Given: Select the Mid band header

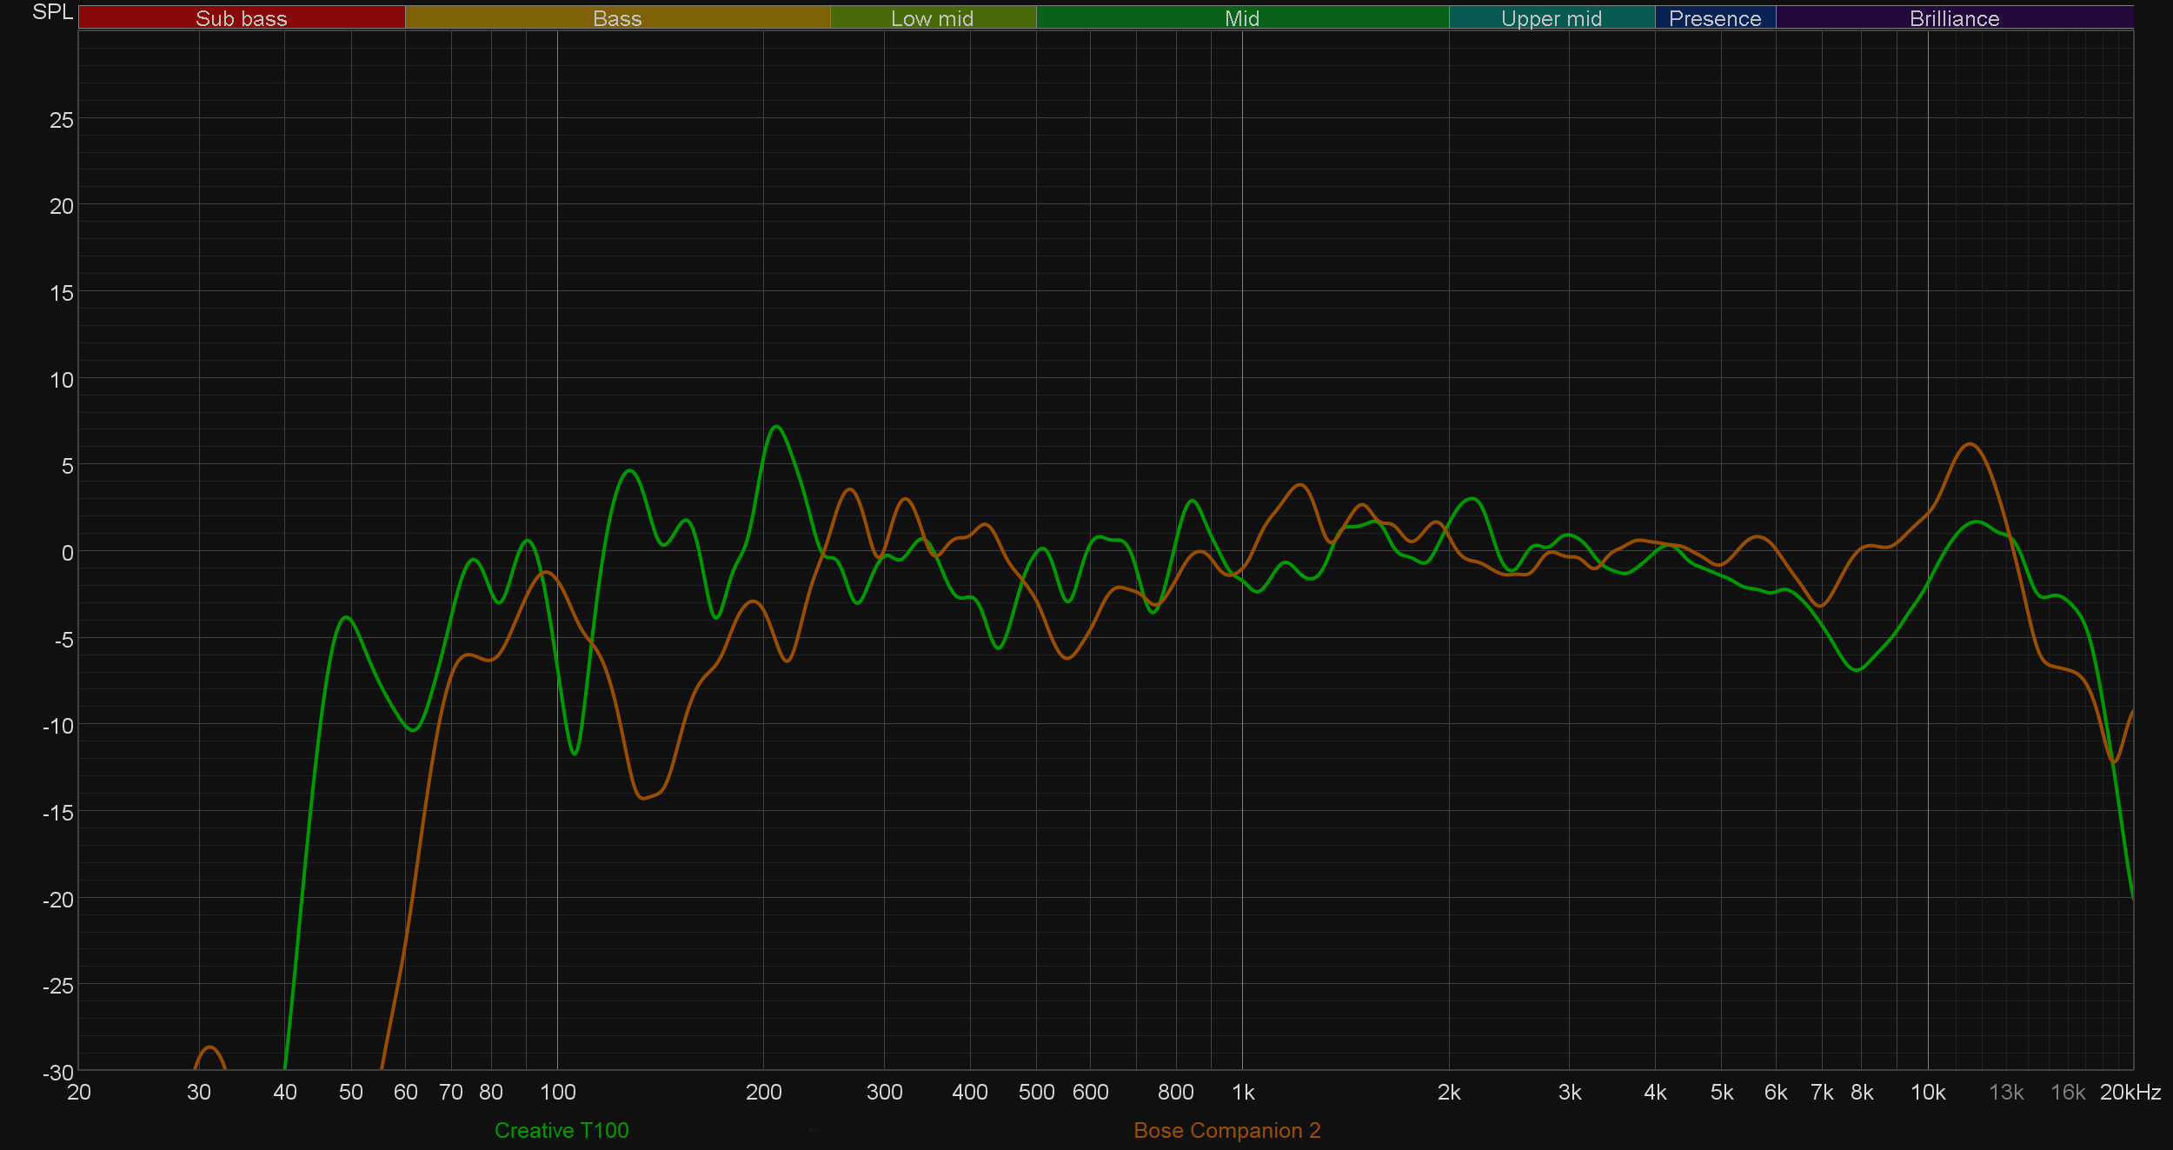Looking at the screenshot, I should [x=1241, y=18].
